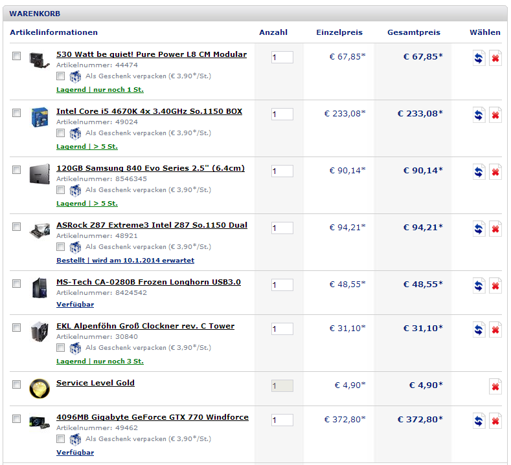Click gift icon for be quiet! power supply

[x=75, y=77]
